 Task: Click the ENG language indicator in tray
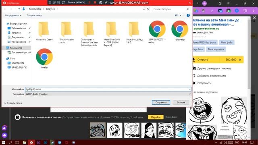click(x=237, y=142)
